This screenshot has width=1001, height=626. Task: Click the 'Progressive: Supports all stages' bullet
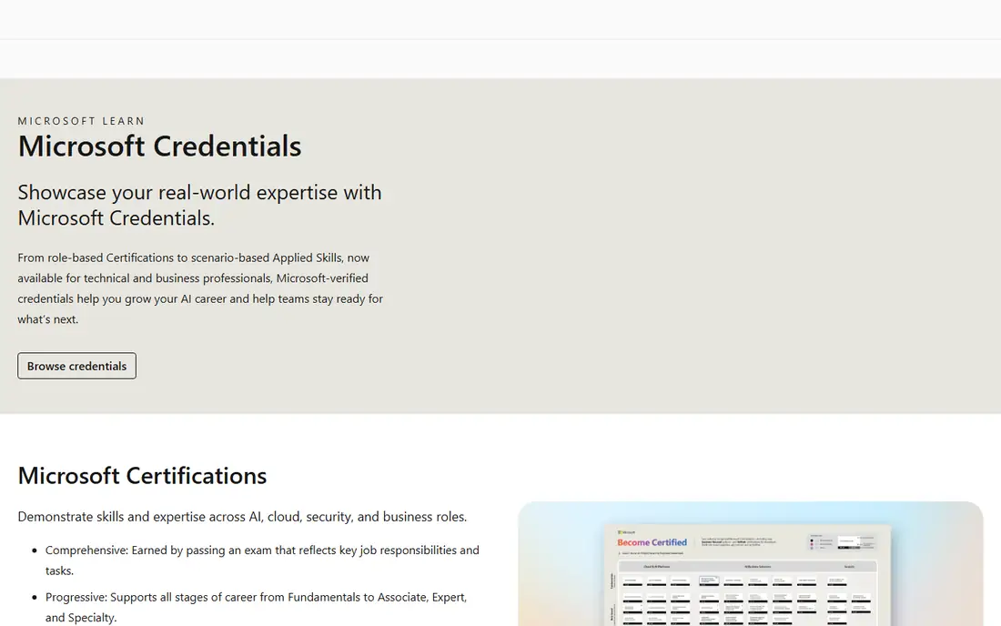click(256, 607)
